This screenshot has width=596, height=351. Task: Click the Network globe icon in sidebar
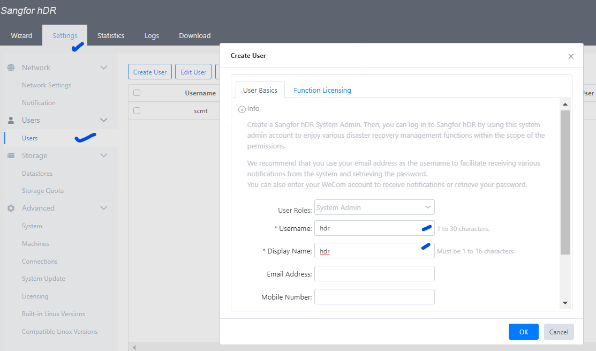coord(12,68)
